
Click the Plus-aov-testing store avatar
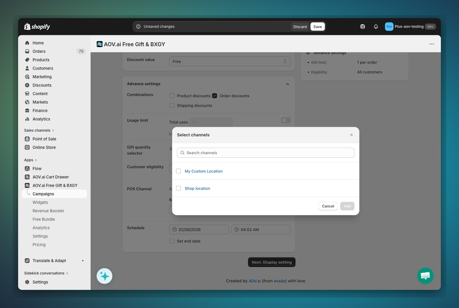click(x=389, y=27)
